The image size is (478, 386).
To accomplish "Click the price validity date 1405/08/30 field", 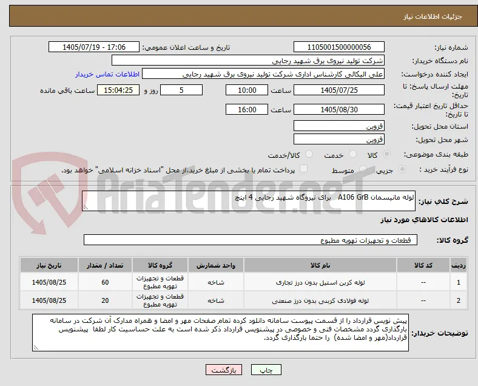I will tap(338, 109).
